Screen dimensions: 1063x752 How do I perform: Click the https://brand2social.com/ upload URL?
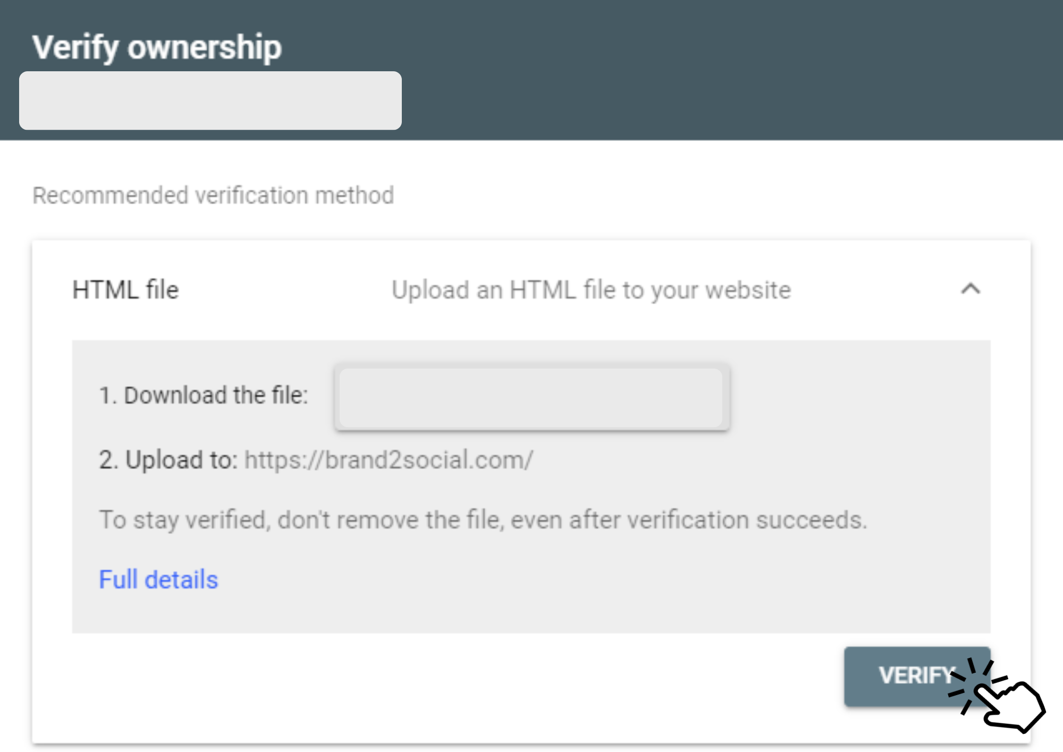[389, 460]
